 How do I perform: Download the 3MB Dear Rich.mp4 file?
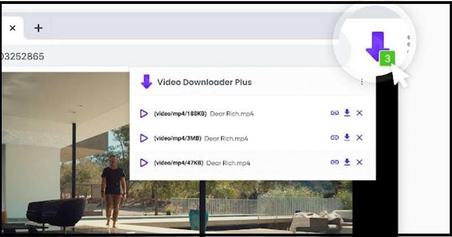click(x=347, y=138)
